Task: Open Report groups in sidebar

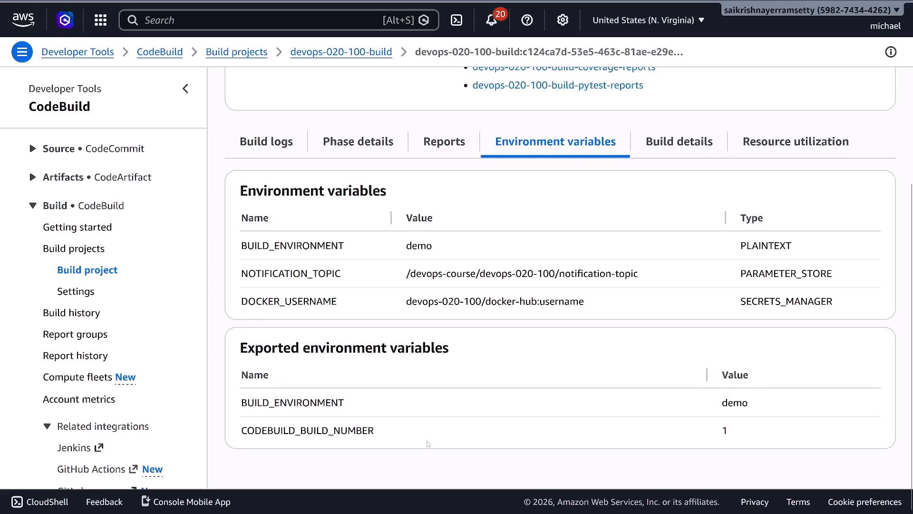Action: (x=75, y=334)
